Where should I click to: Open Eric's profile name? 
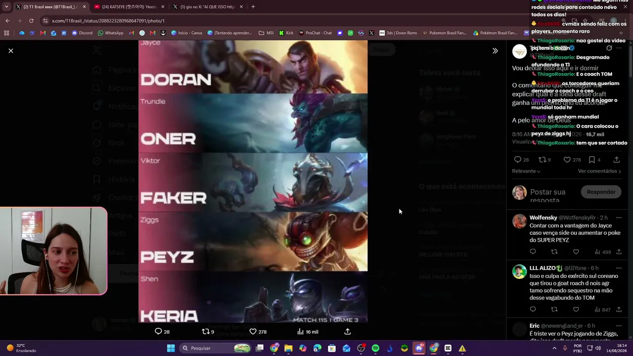click(535, 326)
